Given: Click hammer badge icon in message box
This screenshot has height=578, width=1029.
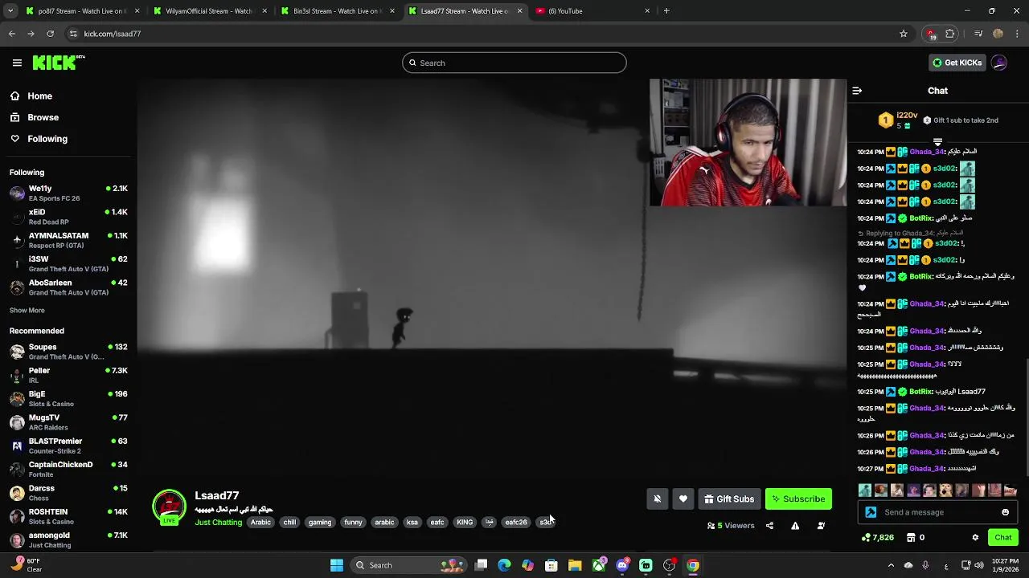Looking at the screenshot, I should 871,512.
